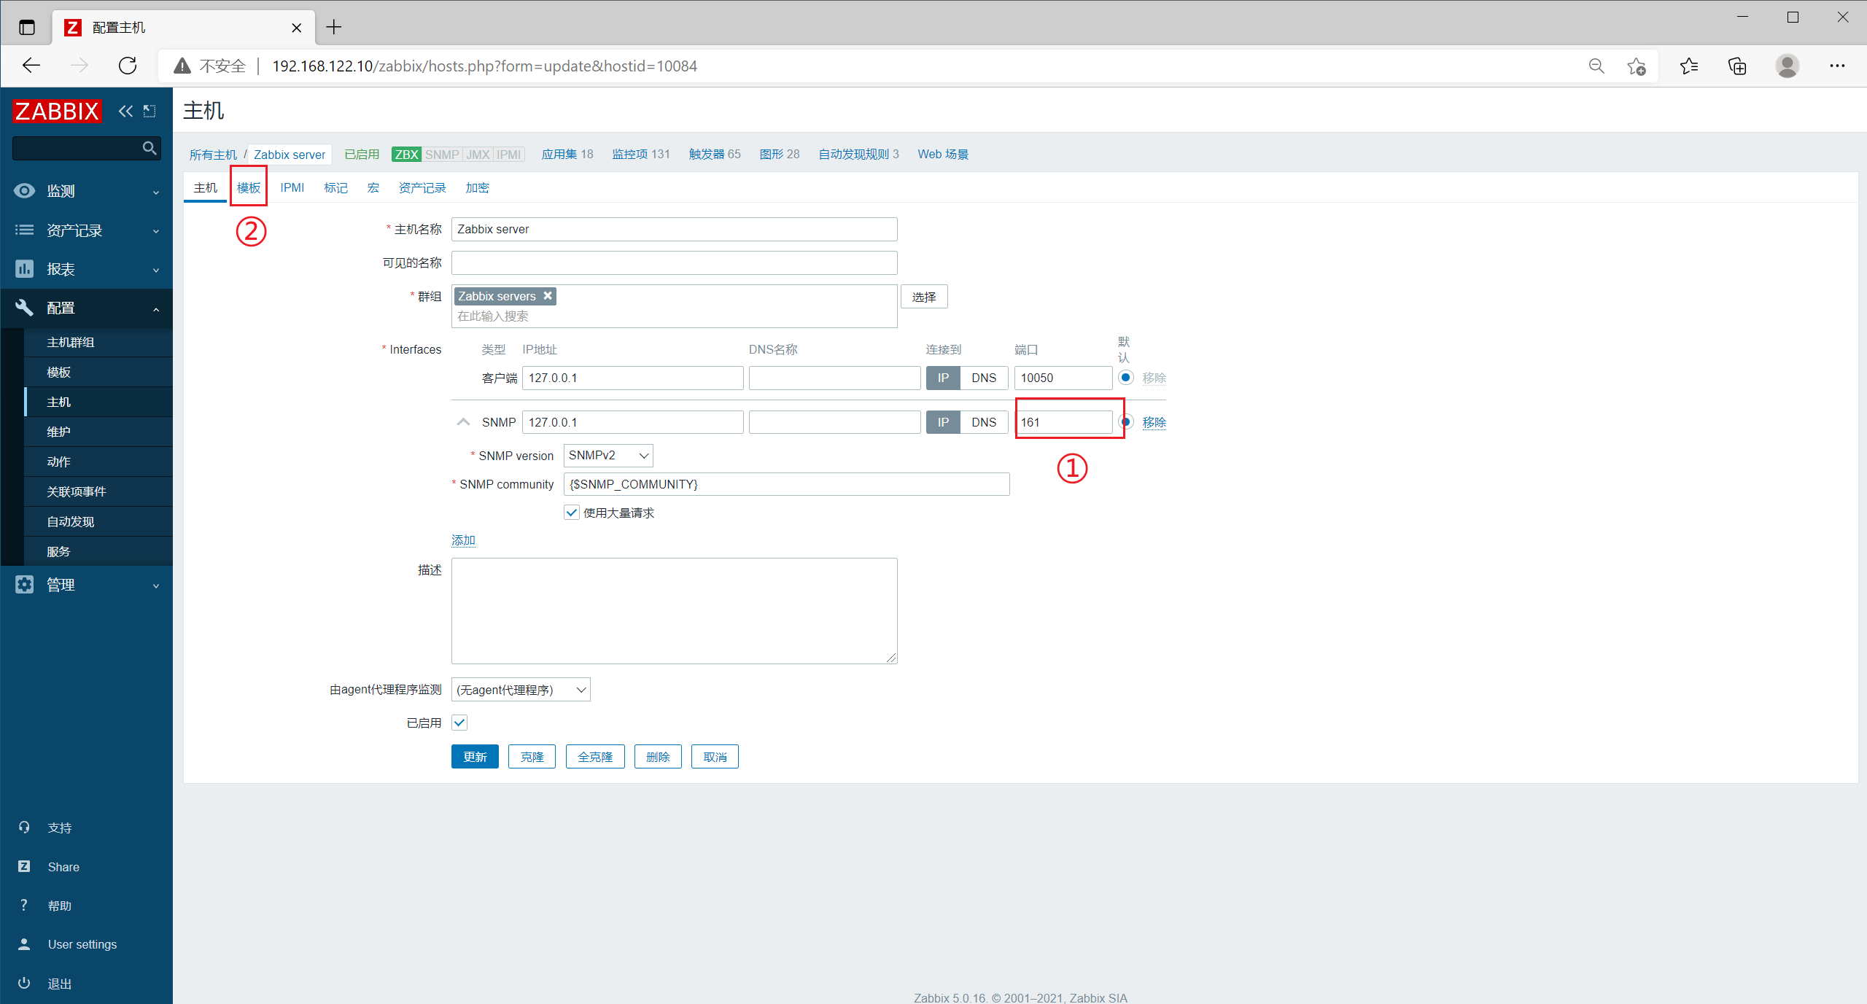This screenshot has width=1867, height=1004.
Task: Remove Zabbix servers group tag
Action: click(x=548, y=295)
